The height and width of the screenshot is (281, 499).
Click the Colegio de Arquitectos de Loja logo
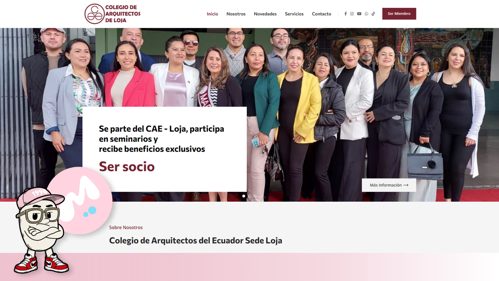click(113, 14)
